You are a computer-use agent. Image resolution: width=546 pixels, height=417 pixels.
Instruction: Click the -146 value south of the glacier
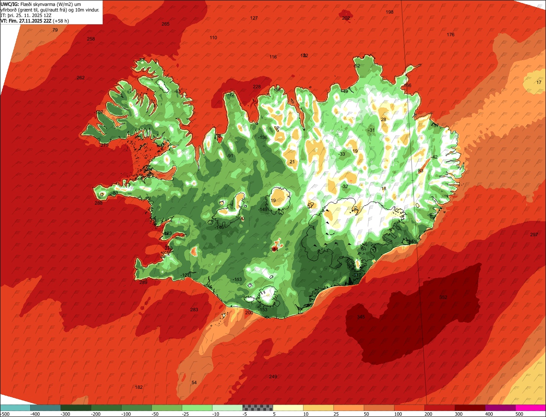tap(219, 227)
